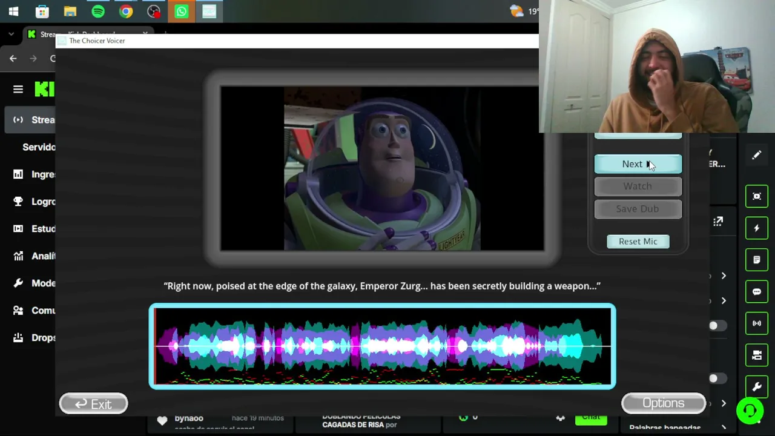Viewport: 775px width, 436px height.
Task: Expand the first chevron row in Kick panel
Action: 724,276
